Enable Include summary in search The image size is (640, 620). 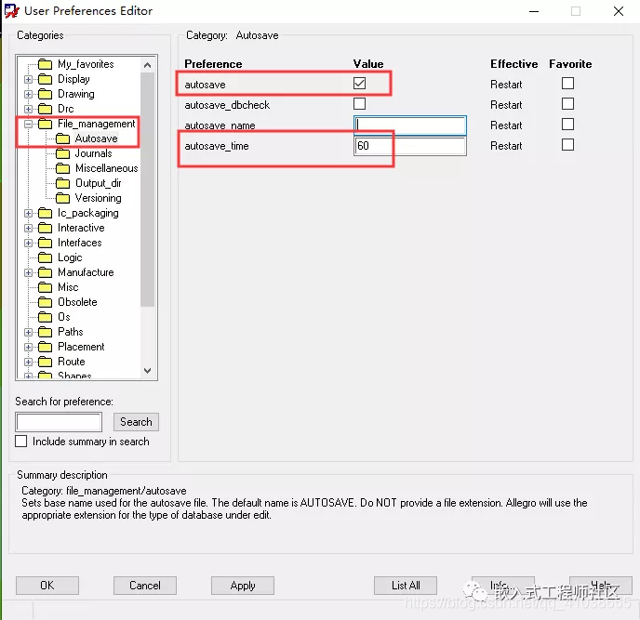(x=20, y=442)
